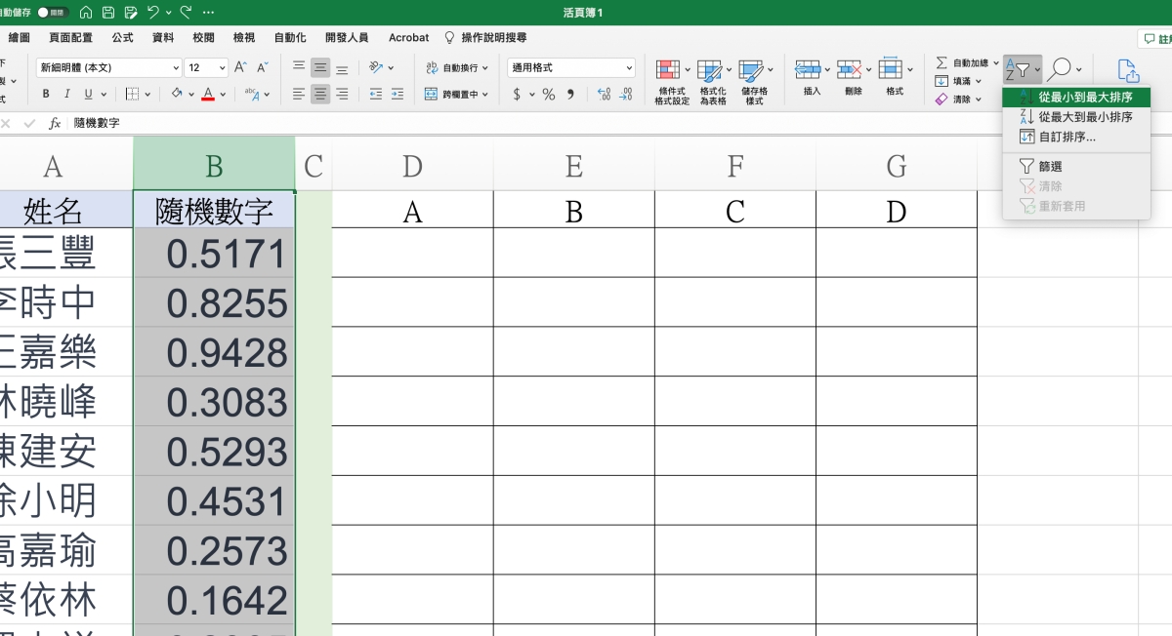Open the Acrobat ribbon tab

[408, 37]
